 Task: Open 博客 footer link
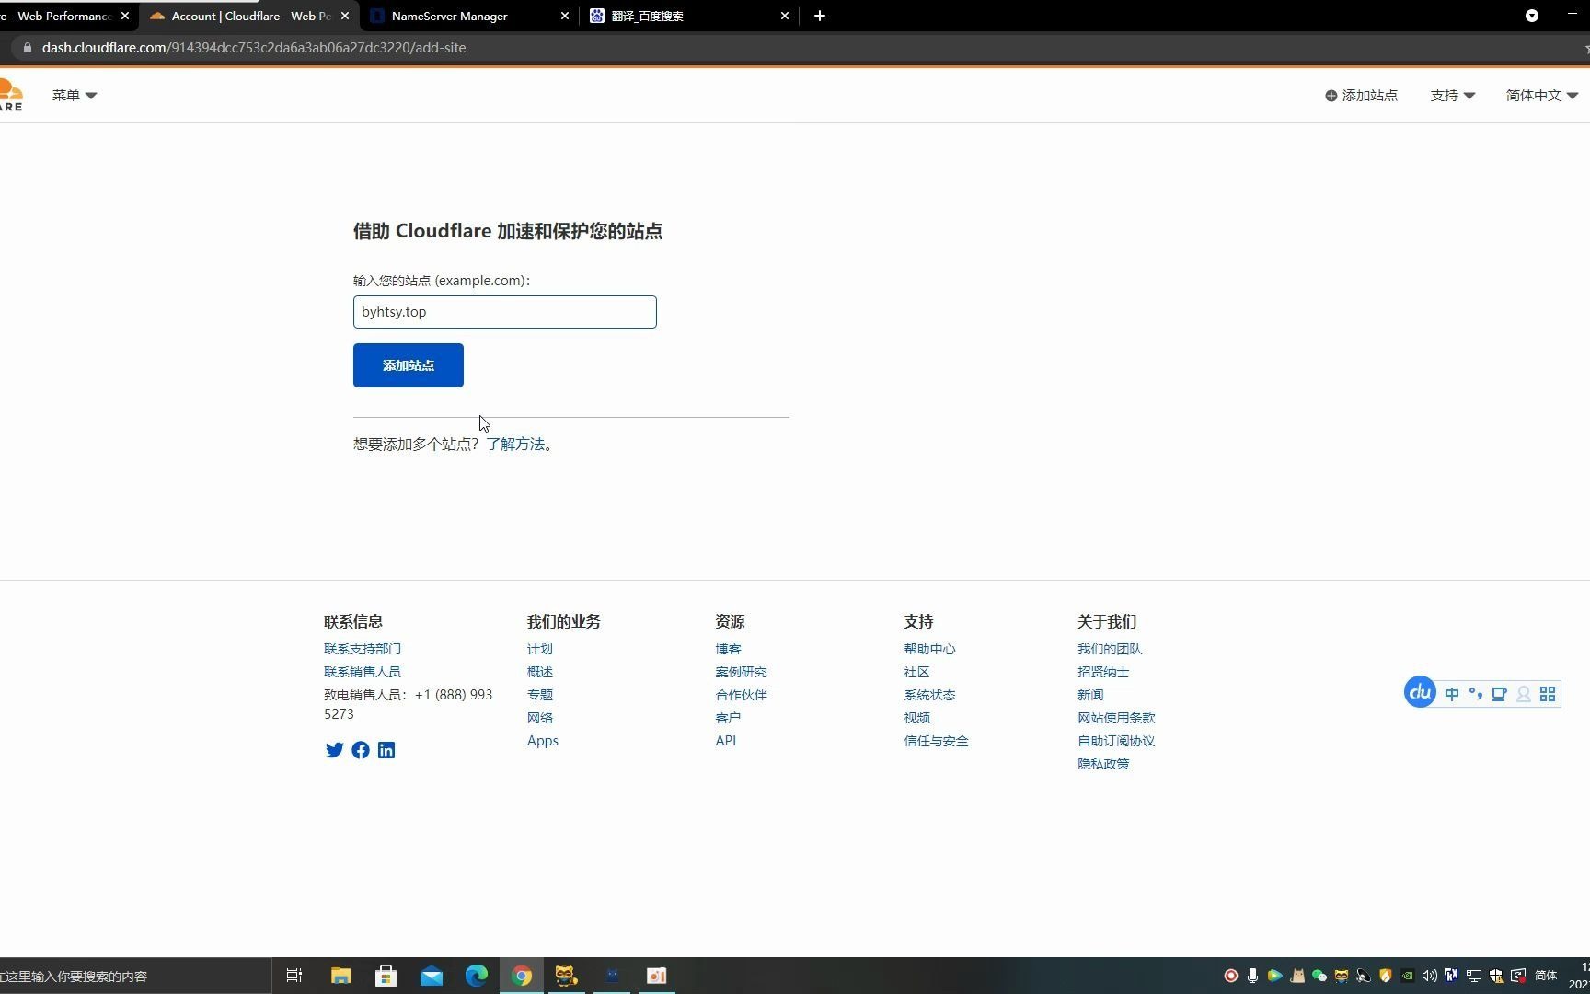tap(728, 649)
